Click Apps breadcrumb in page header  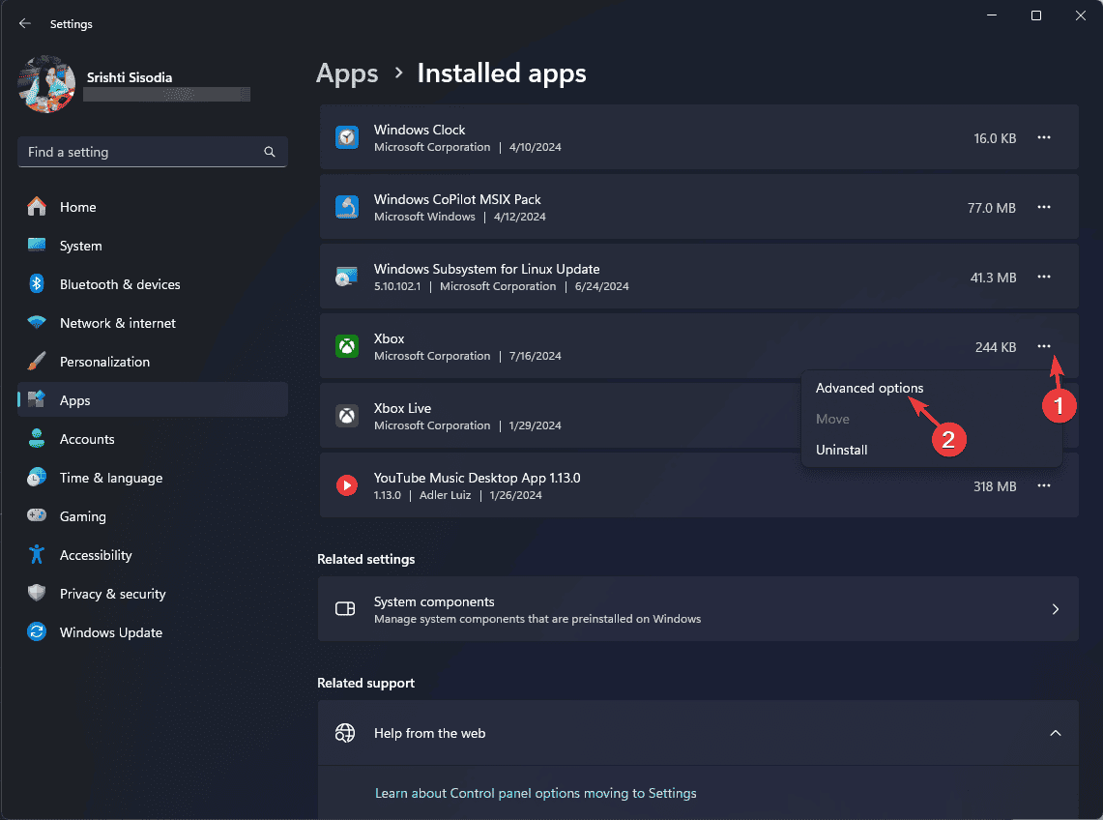click(x=347, y=73)
